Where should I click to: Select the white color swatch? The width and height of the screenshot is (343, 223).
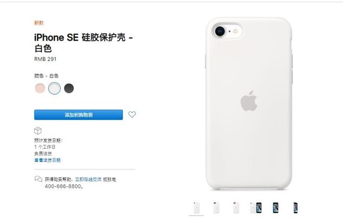pos(54,88)
